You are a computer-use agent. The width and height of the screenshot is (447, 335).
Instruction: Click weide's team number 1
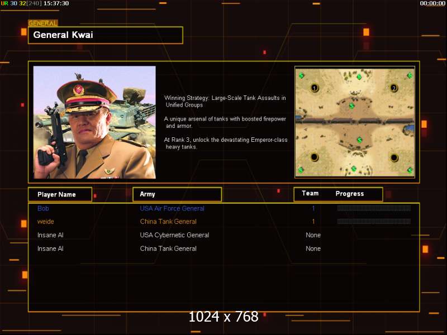pos(313,221)
